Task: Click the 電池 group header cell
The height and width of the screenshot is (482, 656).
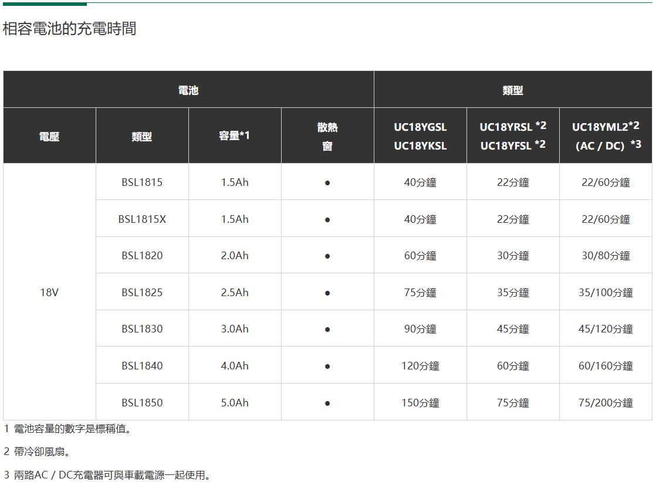Action: pyautogui.click(x=188, y=90)
